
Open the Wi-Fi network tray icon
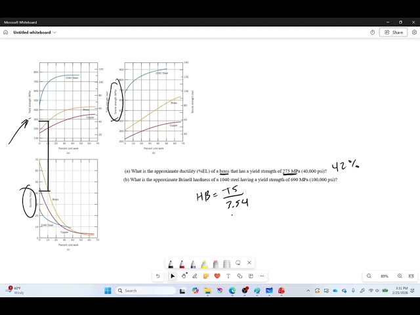(x=371, y=291)
